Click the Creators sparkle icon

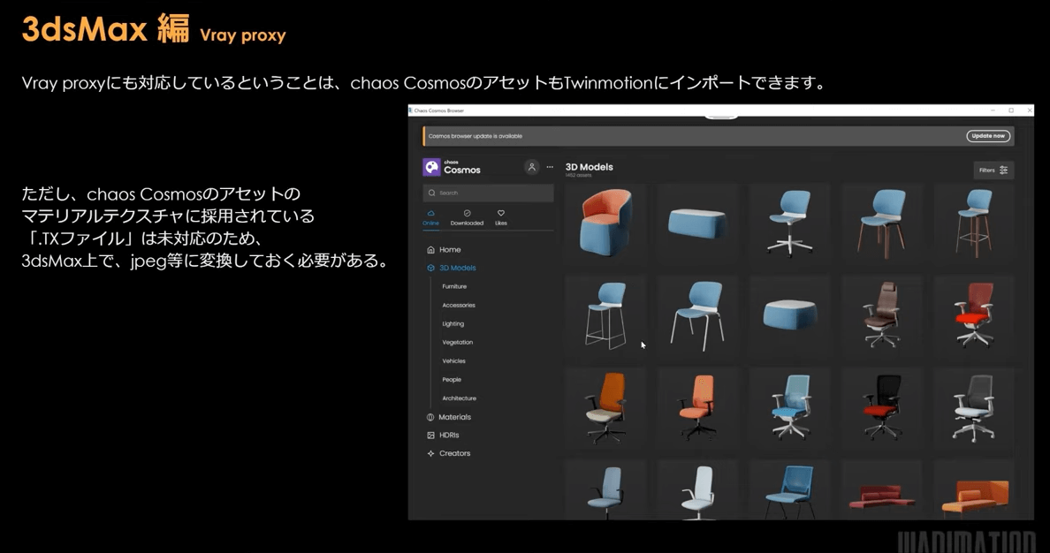coord(430,453)
